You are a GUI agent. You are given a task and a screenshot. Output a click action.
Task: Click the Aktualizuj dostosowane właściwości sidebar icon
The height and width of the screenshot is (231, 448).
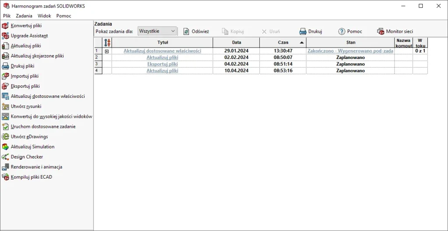[5, 97]
